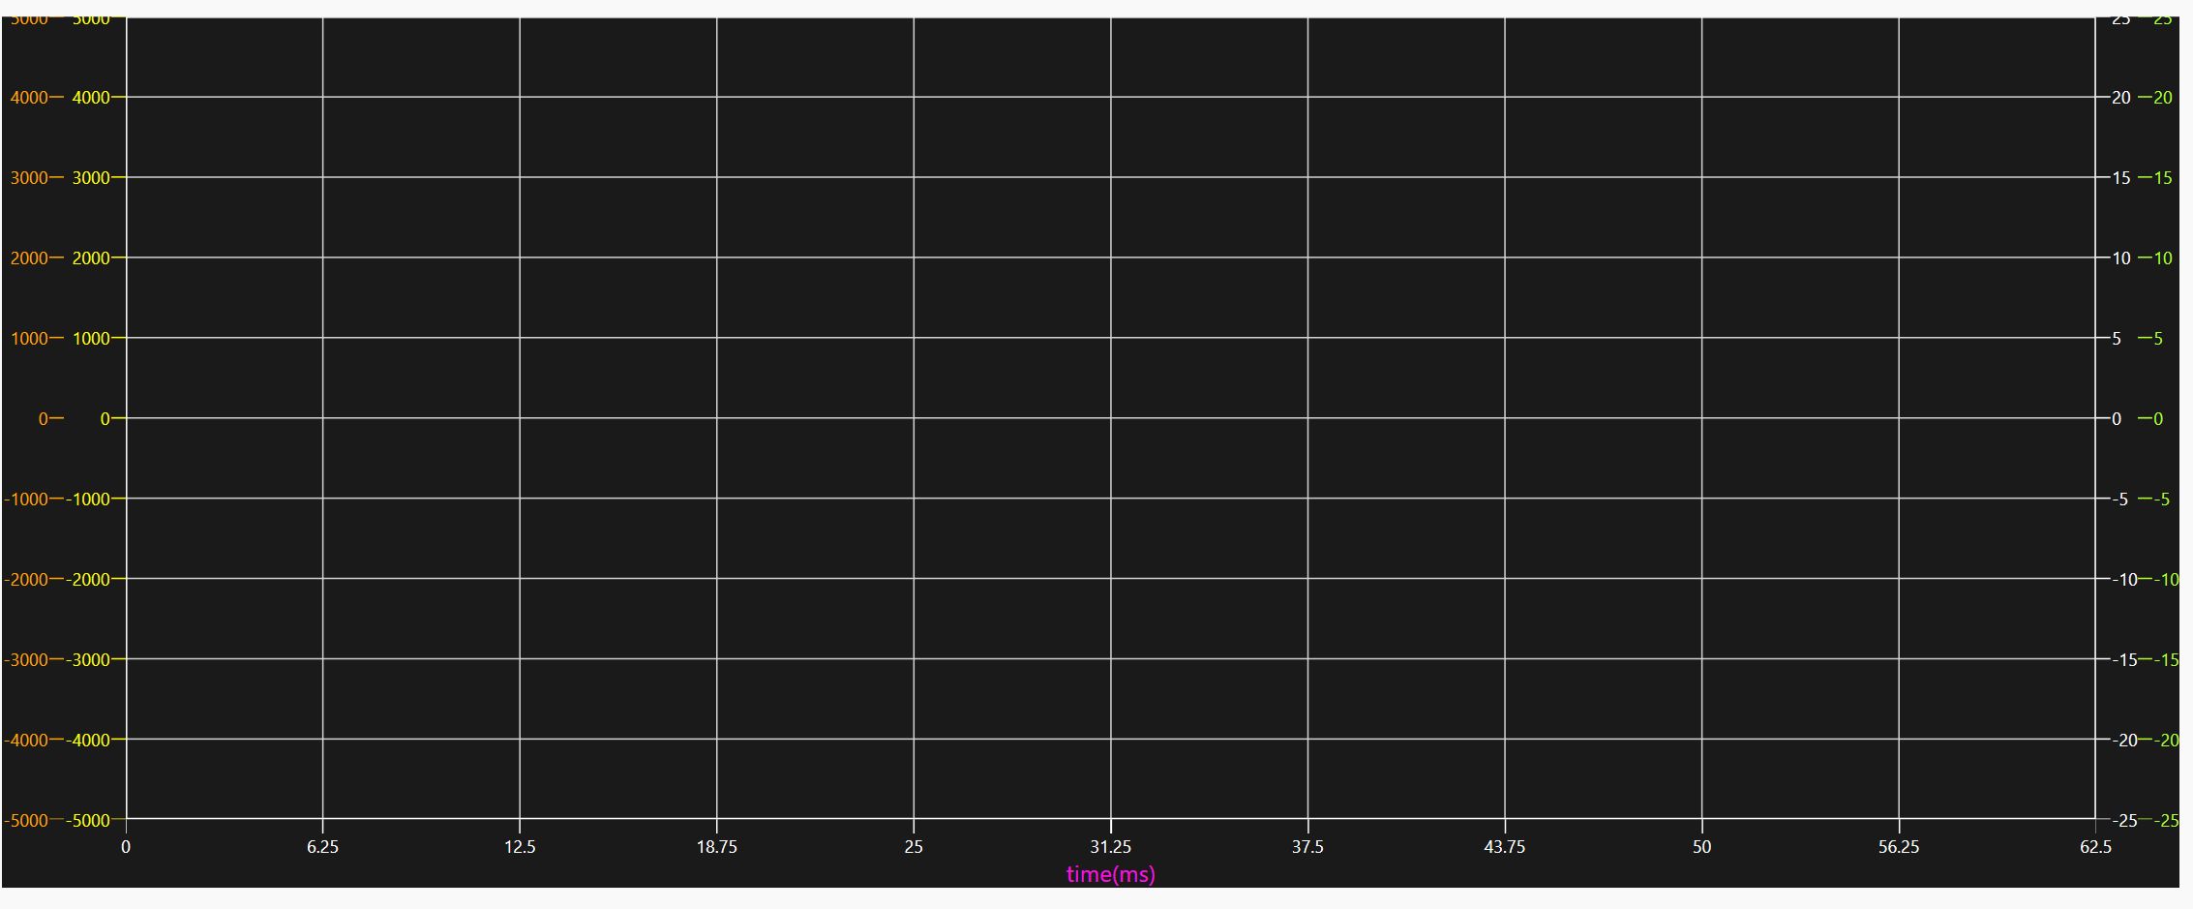This screenshot has width=2193, height=909.
Task: Select the orange -4000 axis label
Action: pos(27,741)
